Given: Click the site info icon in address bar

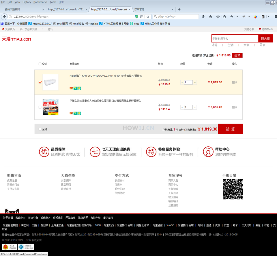Looking at the screenshot, I should tap(10, 17).
